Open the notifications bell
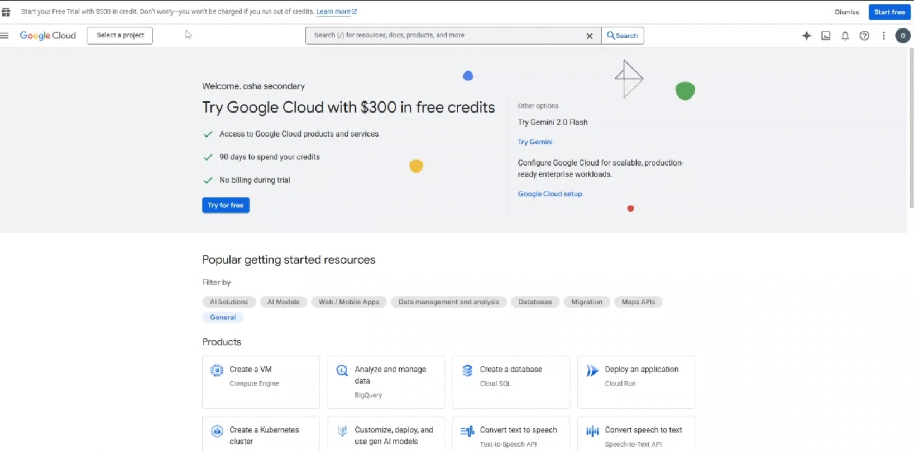Image resolution: width=914 pixels, height=451 pixels. [x=845, y=36]
